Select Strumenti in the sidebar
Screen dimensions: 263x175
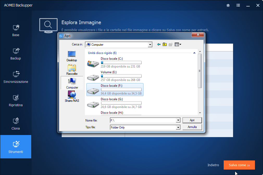tap(16, 147)
